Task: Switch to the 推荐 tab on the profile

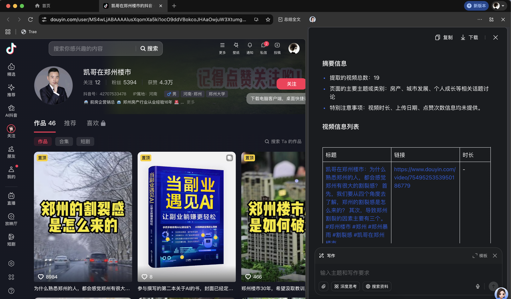Action: [x=70, y=123]
